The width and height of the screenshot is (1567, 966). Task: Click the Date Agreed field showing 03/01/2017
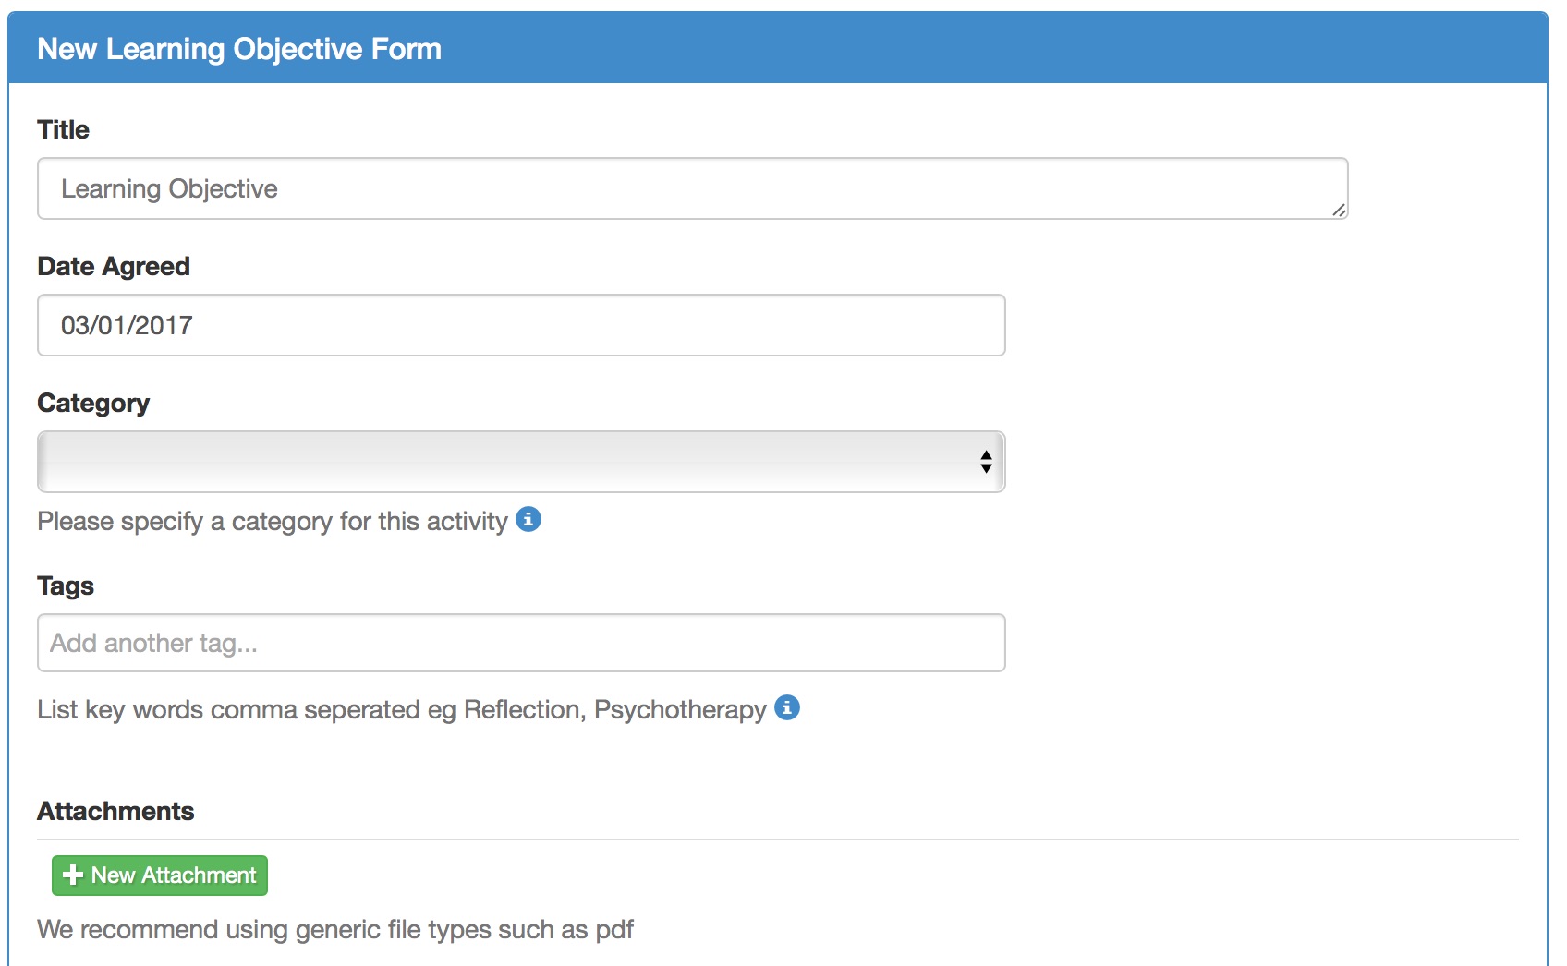[521, 325]
